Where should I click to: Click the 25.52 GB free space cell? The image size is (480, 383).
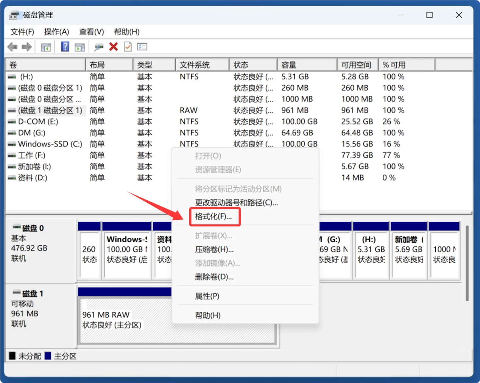tap(357, 121)
